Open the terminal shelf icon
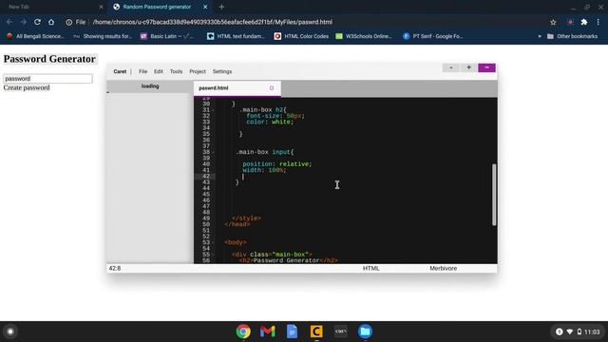 click(x=341, y=332)
